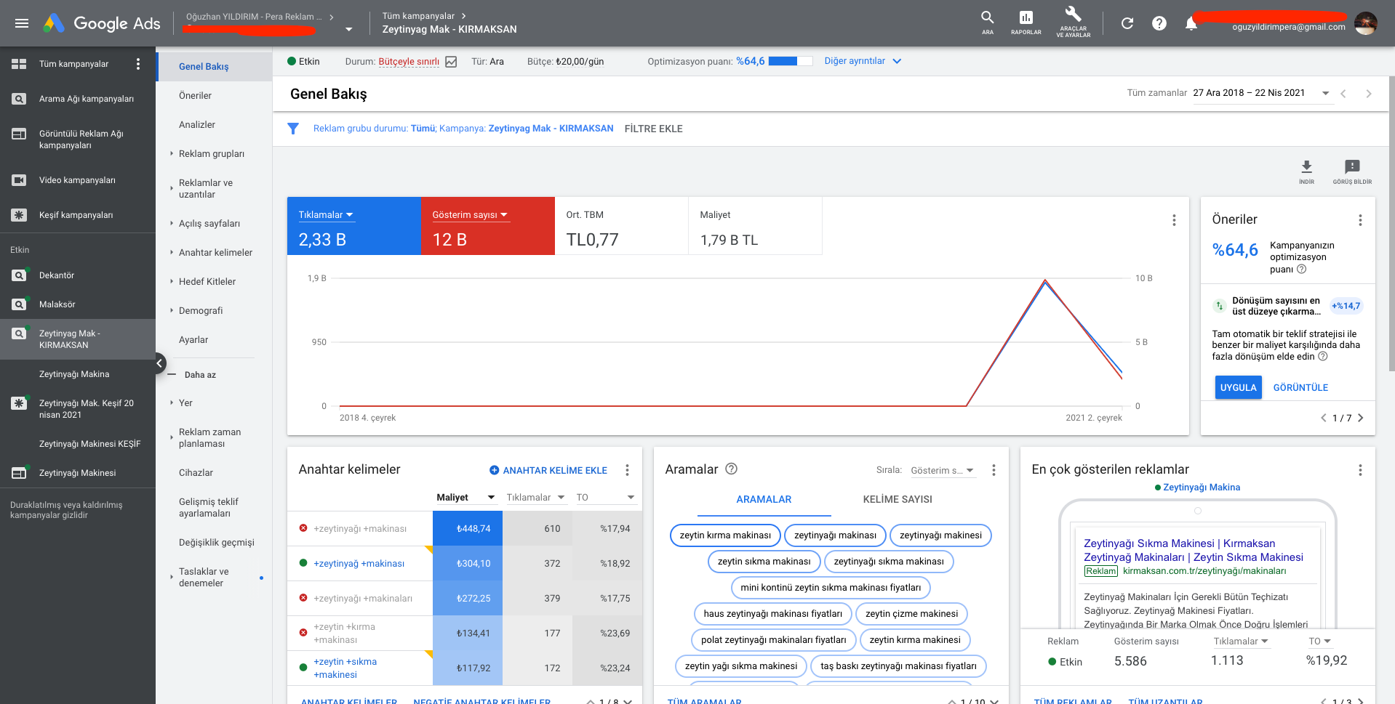Go to previous date range arrow

pos(1343,94)
